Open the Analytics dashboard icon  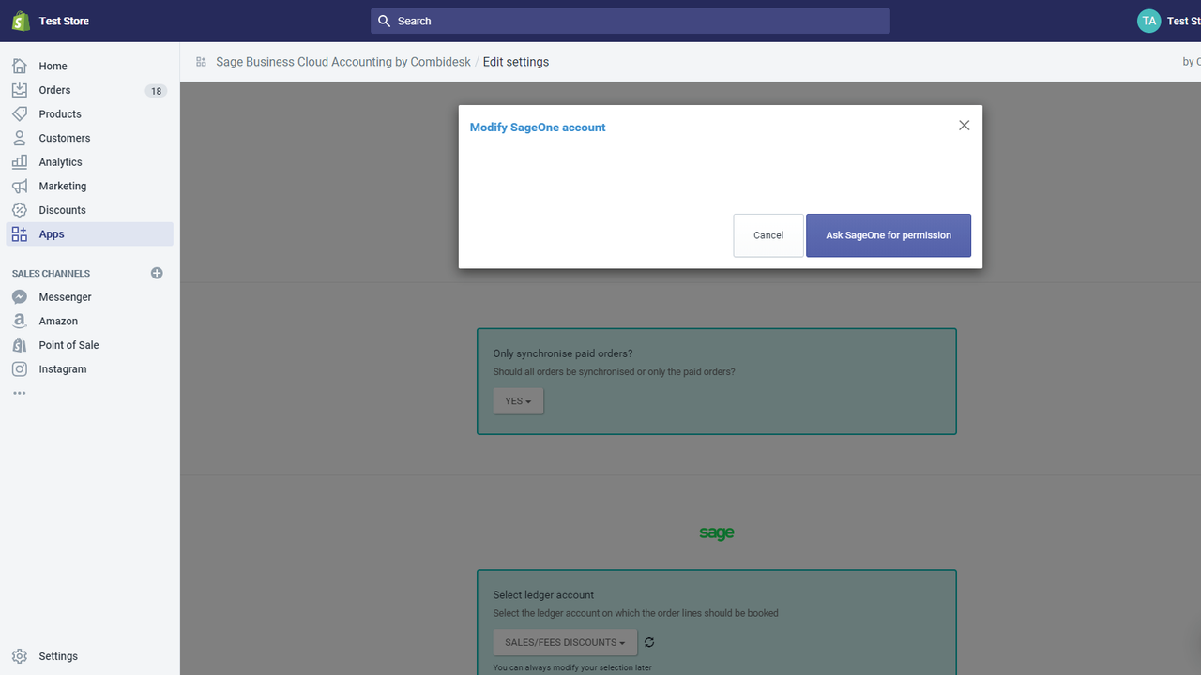coord(62,161)
